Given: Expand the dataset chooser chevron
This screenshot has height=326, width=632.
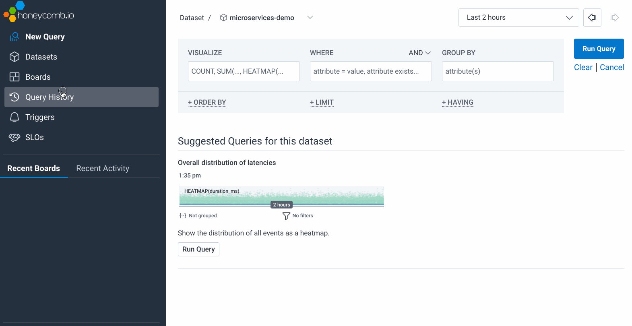Looking at the screenshot, I should pos(310,17).
